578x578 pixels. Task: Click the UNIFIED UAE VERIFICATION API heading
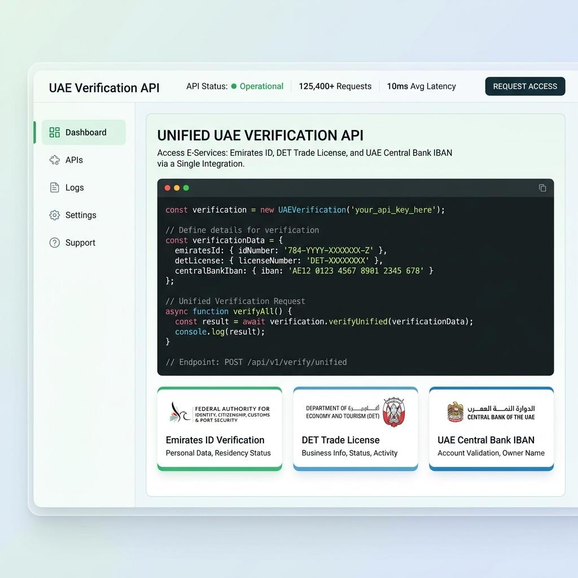point(260,135)
